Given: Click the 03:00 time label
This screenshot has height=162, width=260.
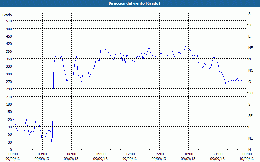Looking at the screenshot, I should click(x=42, y=154).
